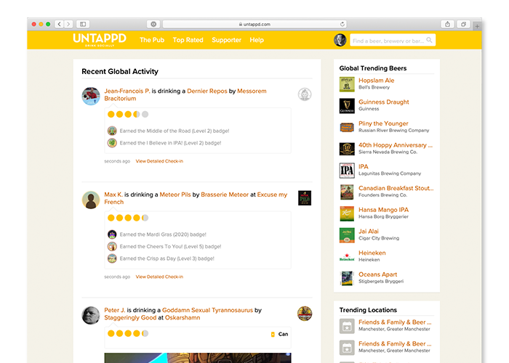509x363 pixels.
Task: Click the Crisp as Day badge icon
Action: tap(112, 258)
